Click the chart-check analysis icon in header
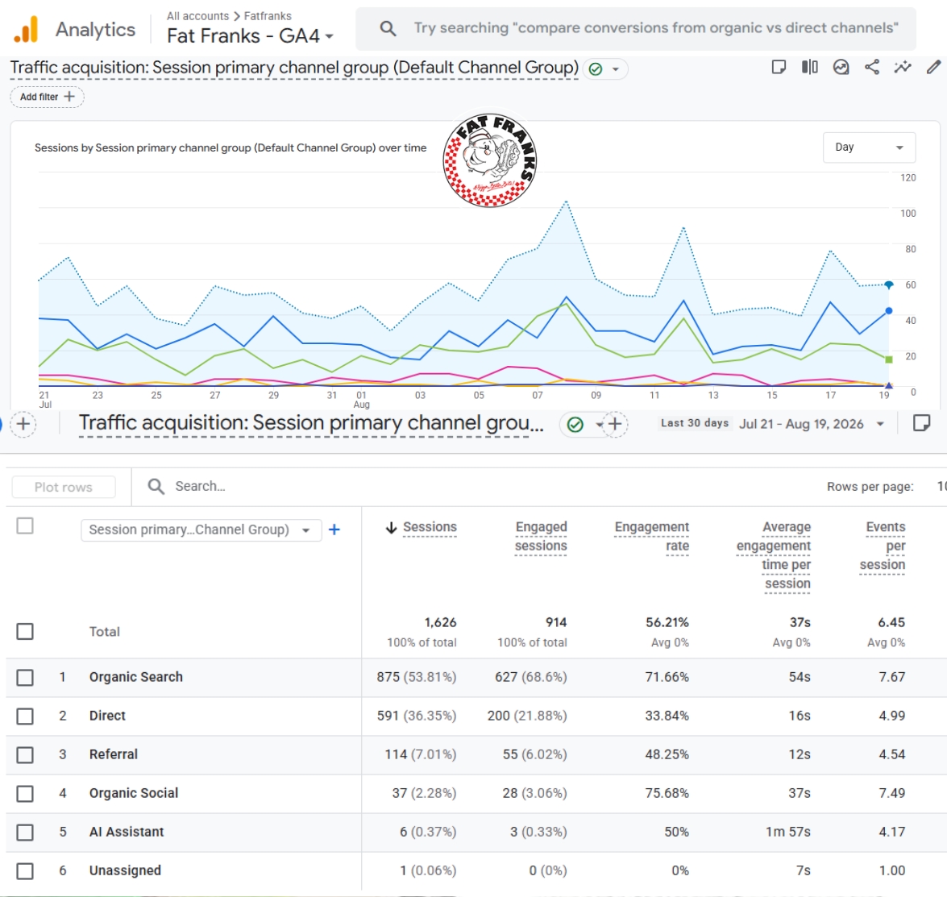The width and height of the screenshot is (947, 897). pos(841,67)
